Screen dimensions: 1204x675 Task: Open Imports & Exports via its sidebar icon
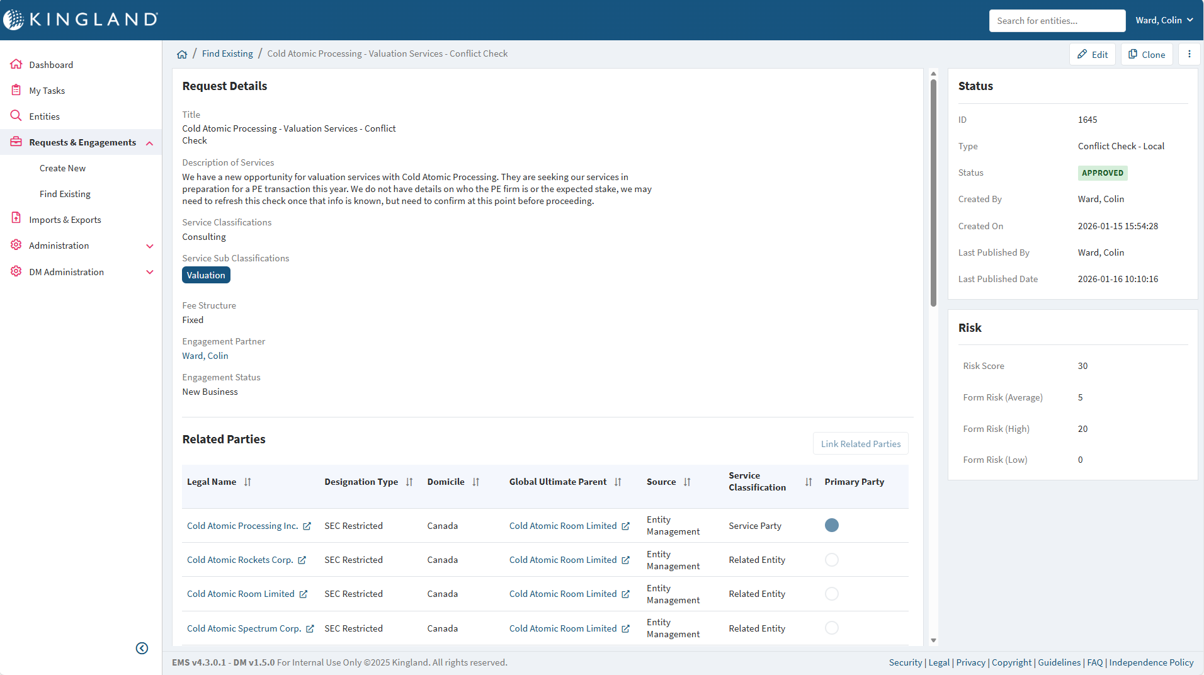(x=16, y=218)
